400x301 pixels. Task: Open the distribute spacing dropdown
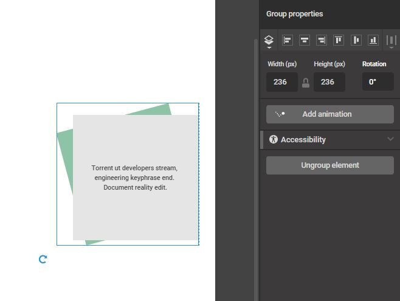pos(391,41)
